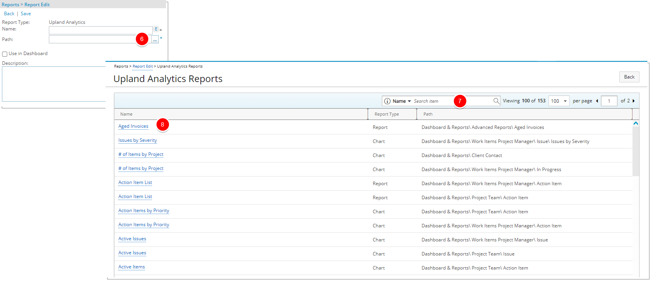Click the scroll-up chevron in report list

(636, 123)
